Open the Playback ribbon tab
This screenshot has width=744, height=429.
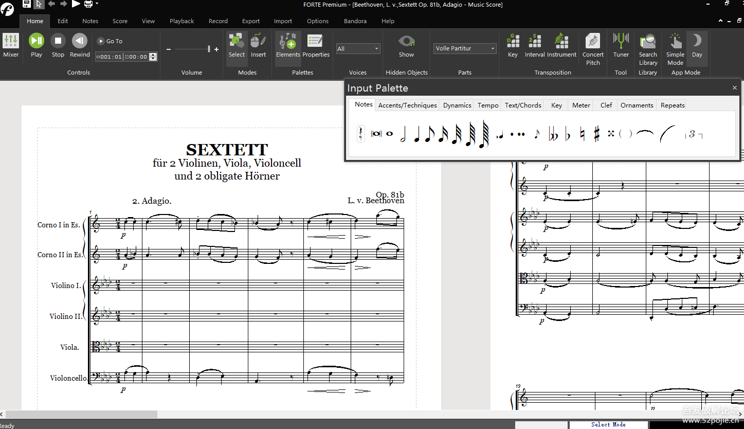(x=182, y=21)
